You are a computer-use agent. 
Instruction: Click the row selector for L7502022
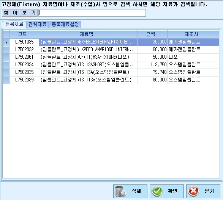pyautogui.click(x=6, y=50)
